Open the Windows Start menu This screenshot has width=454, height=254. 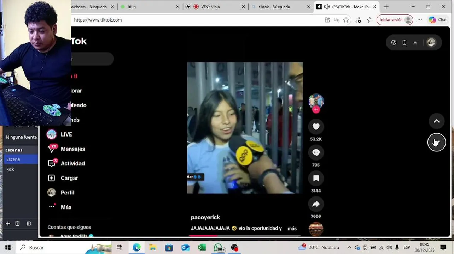pos(8,248)
